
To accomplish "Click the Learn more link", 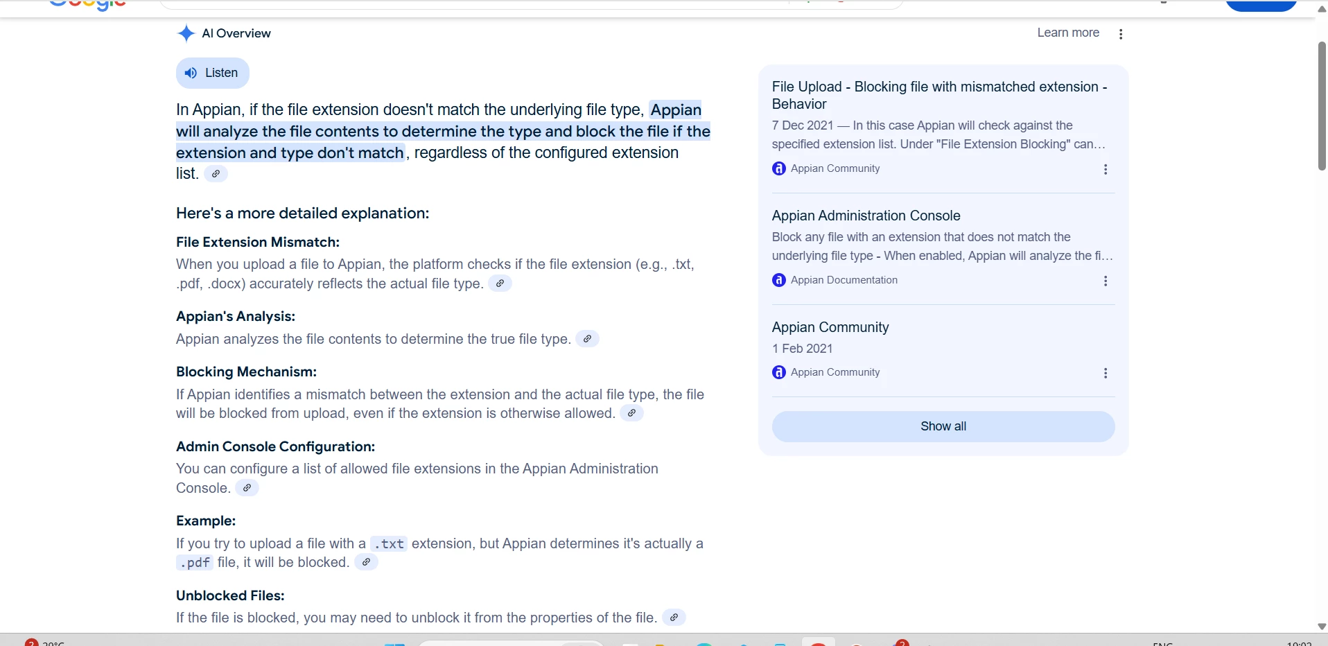I will click(x=1068, y=33).
